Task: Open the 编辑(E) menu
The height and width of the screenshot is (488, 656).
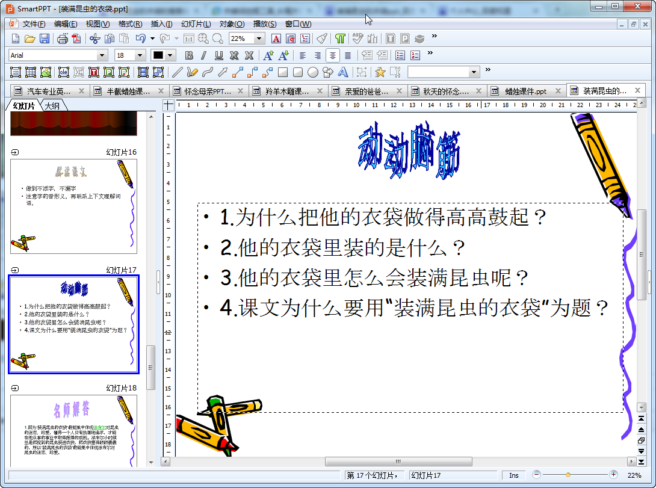Action: coord(65,24)
